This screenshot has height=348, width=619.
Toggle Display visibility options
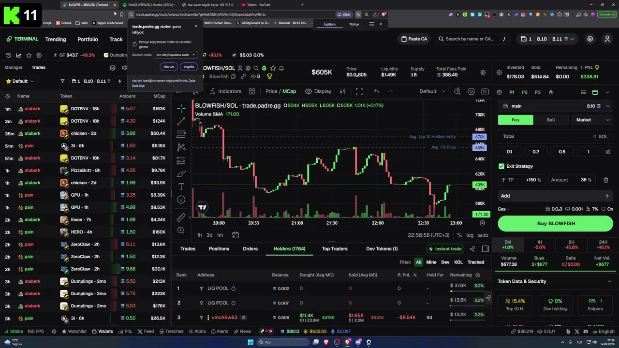(318, 91)
